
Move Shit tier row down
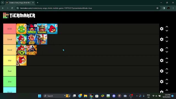(167, 83)
